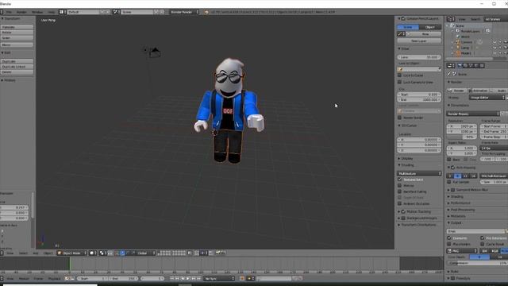
Task: Open the PNG file format dropdown
Action: 462,251
